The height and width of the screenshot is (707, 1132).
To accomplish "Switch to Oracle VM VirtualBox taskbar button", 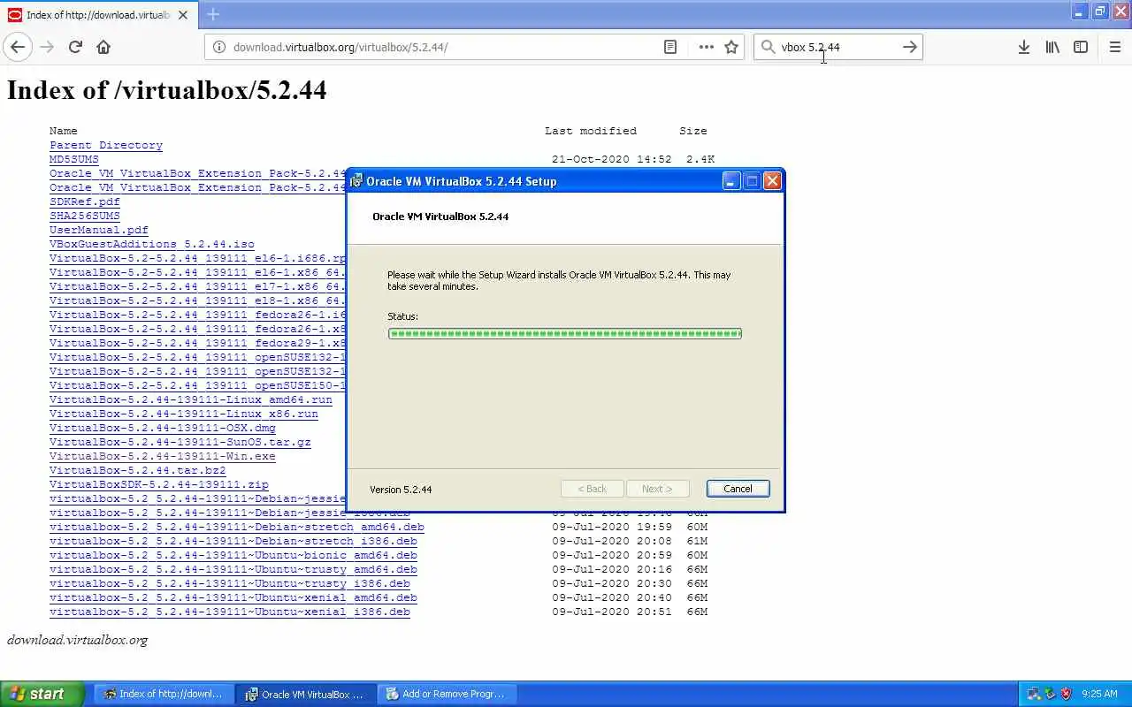I will [306, 694].
